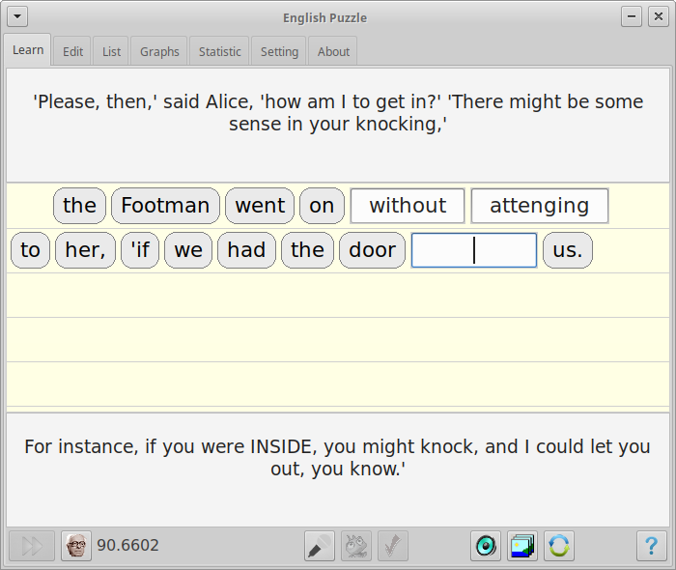Screen dimensions: 676x570
Task: Click the greyed checkmark verify icon
Action: pyautogui.click(x=393, y=546)
